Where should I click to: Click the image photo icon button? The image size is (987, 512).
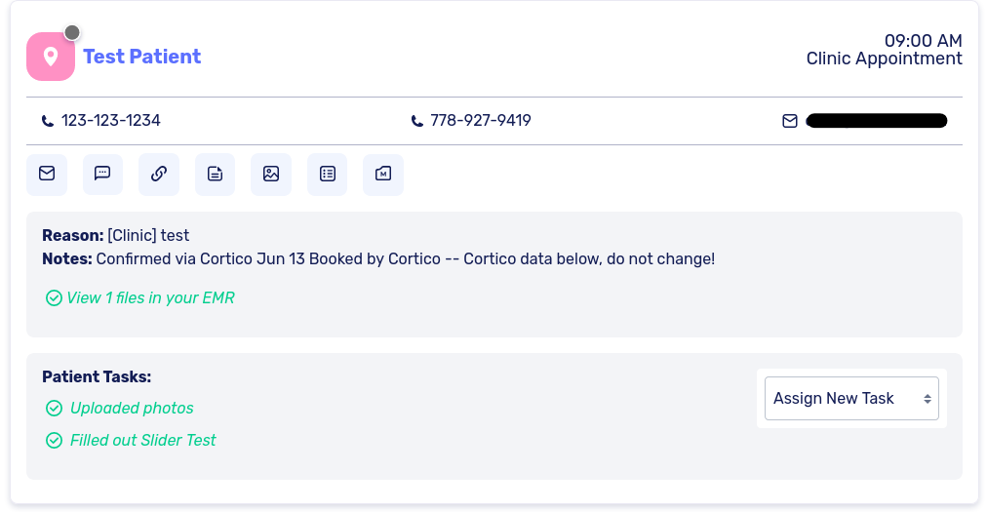coord(271,175)
